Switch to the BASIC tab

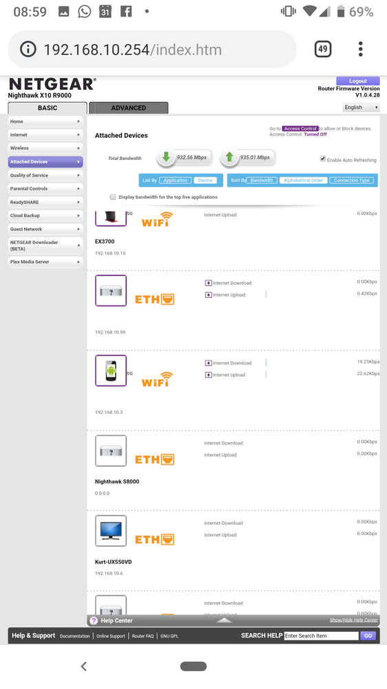[x=48, y=108]
